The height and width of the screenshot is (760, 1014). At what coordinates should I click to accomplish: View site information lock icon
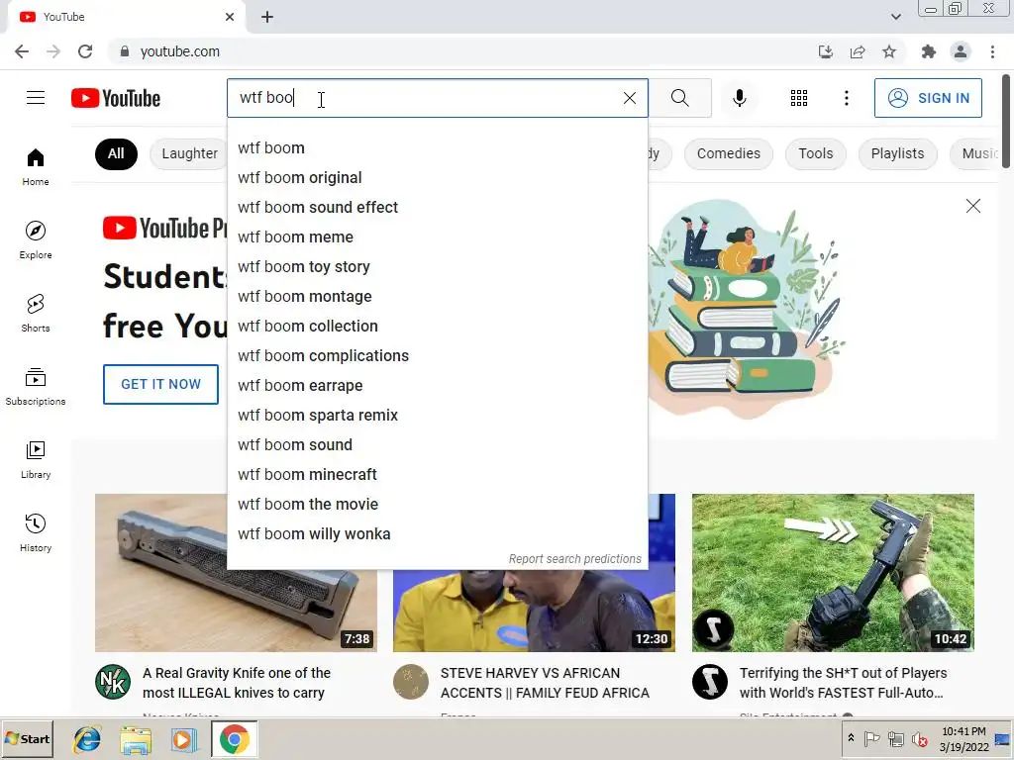click(124, 51)
